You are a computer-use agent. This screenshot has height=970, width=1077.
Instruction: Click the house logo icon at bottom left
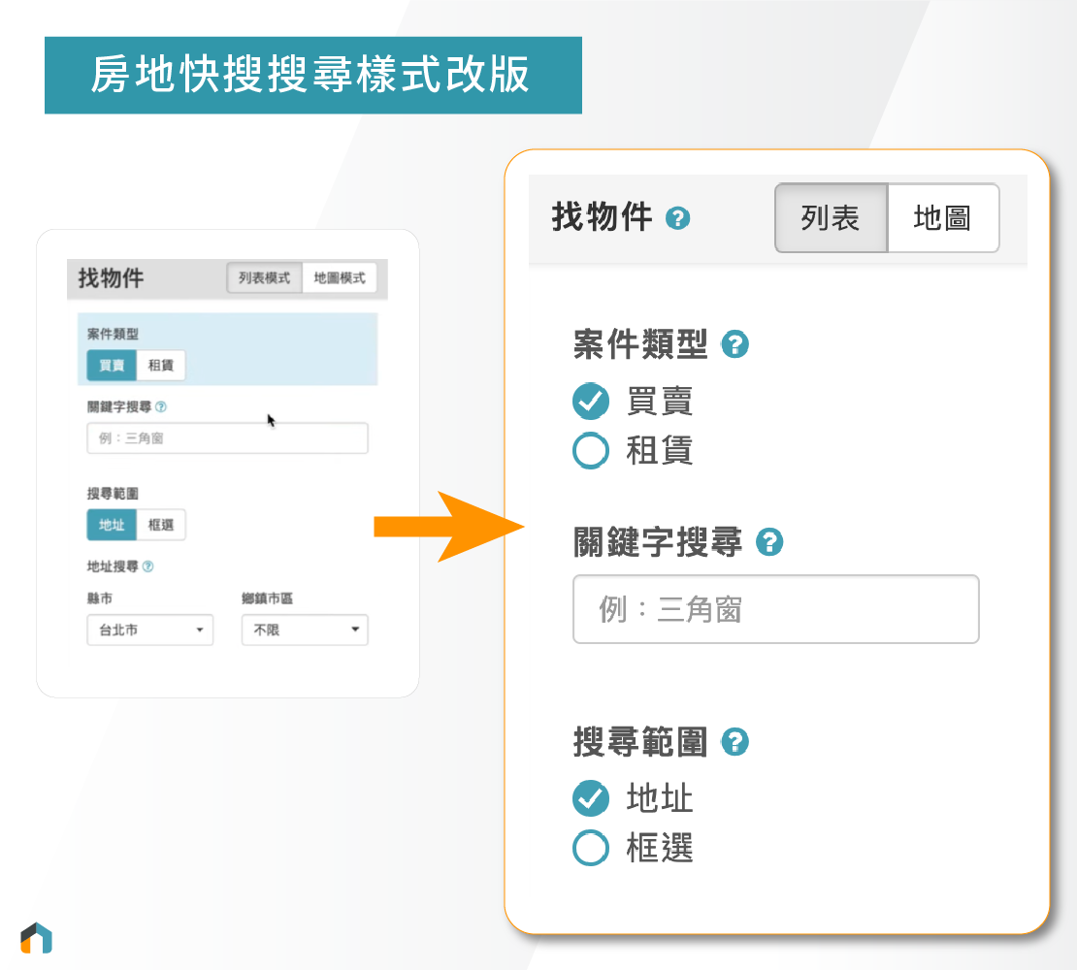coord(37,938)
